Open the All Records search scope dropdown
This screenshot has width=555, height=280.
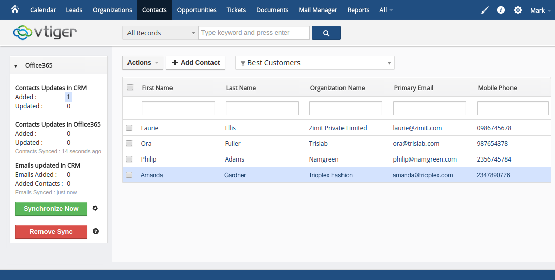coord(160,33)
